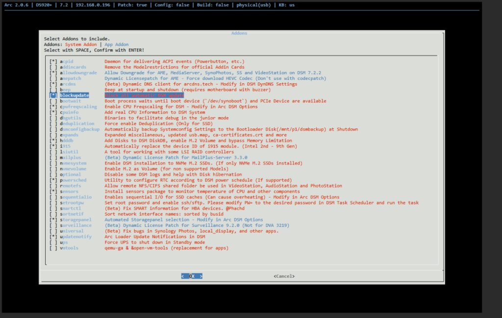Uncheck the allowdowngrade addon

pyautogui.click(x=53, y=73)
